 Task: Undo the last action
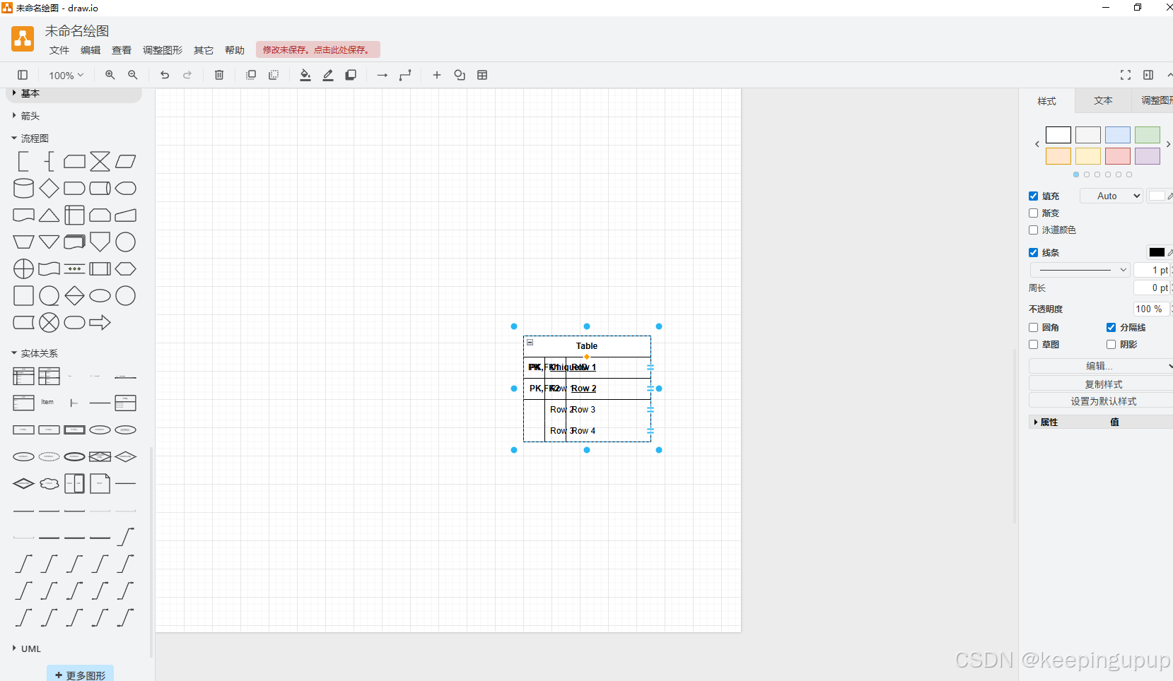(165, 75)
